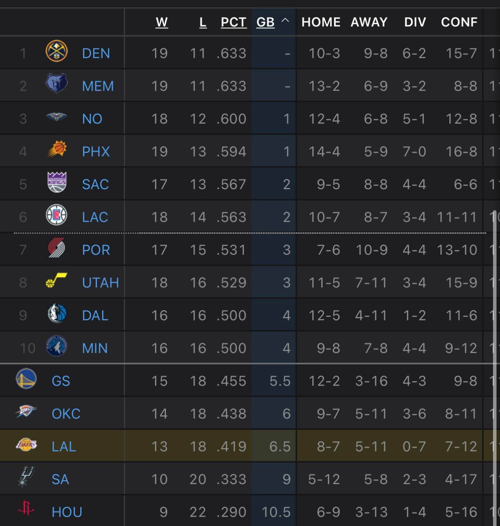Click the Phoenix Suns logo
This screenshot has width=500, height=526.
pos(57,150)
